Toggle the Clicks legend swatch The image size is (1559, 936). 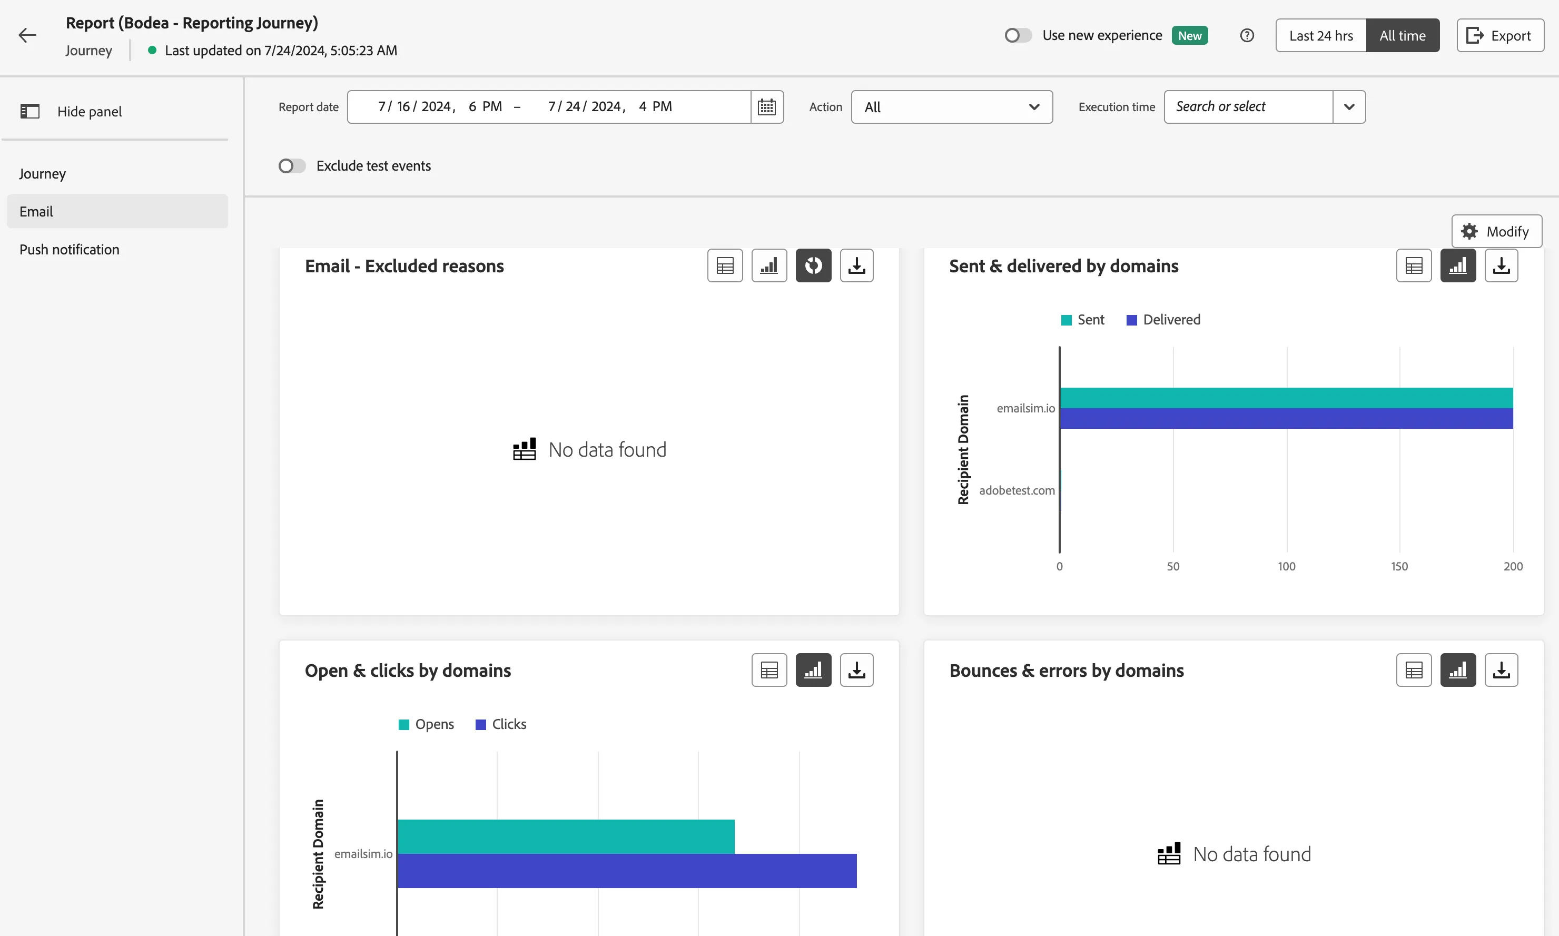pos(480,724)
